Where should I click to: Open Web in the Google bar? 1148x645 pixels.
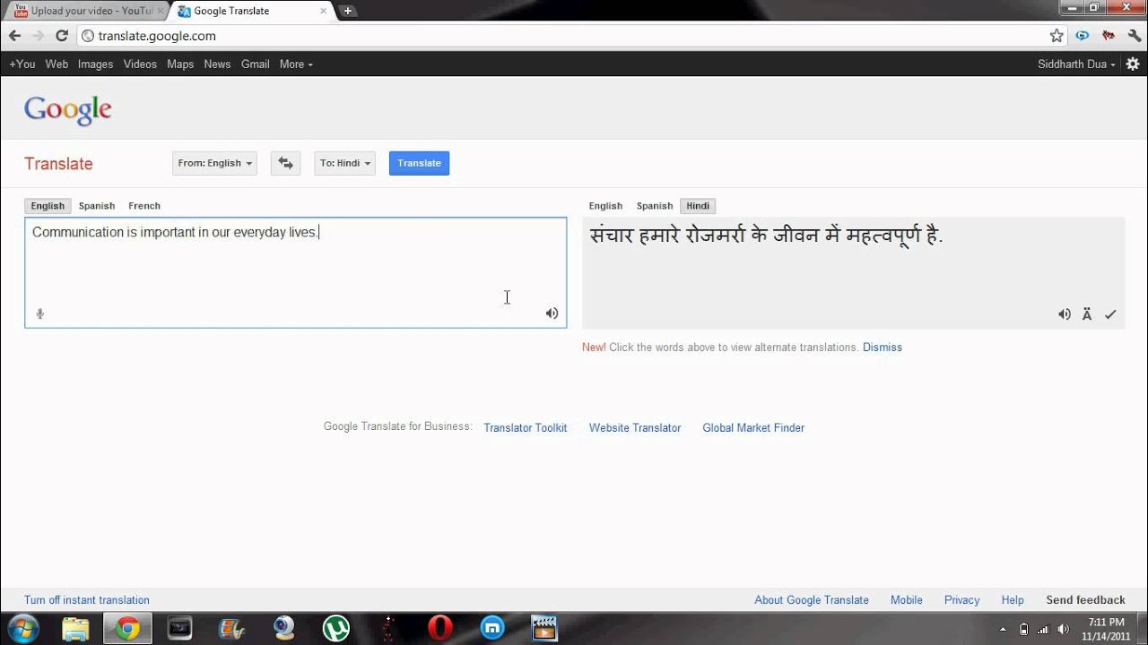57,64
